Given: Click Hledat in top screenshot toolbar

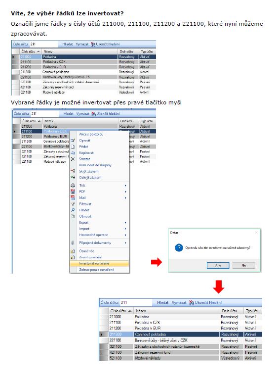Looking at the screenshot, I should pyautogui.click(x=68, y=45).
